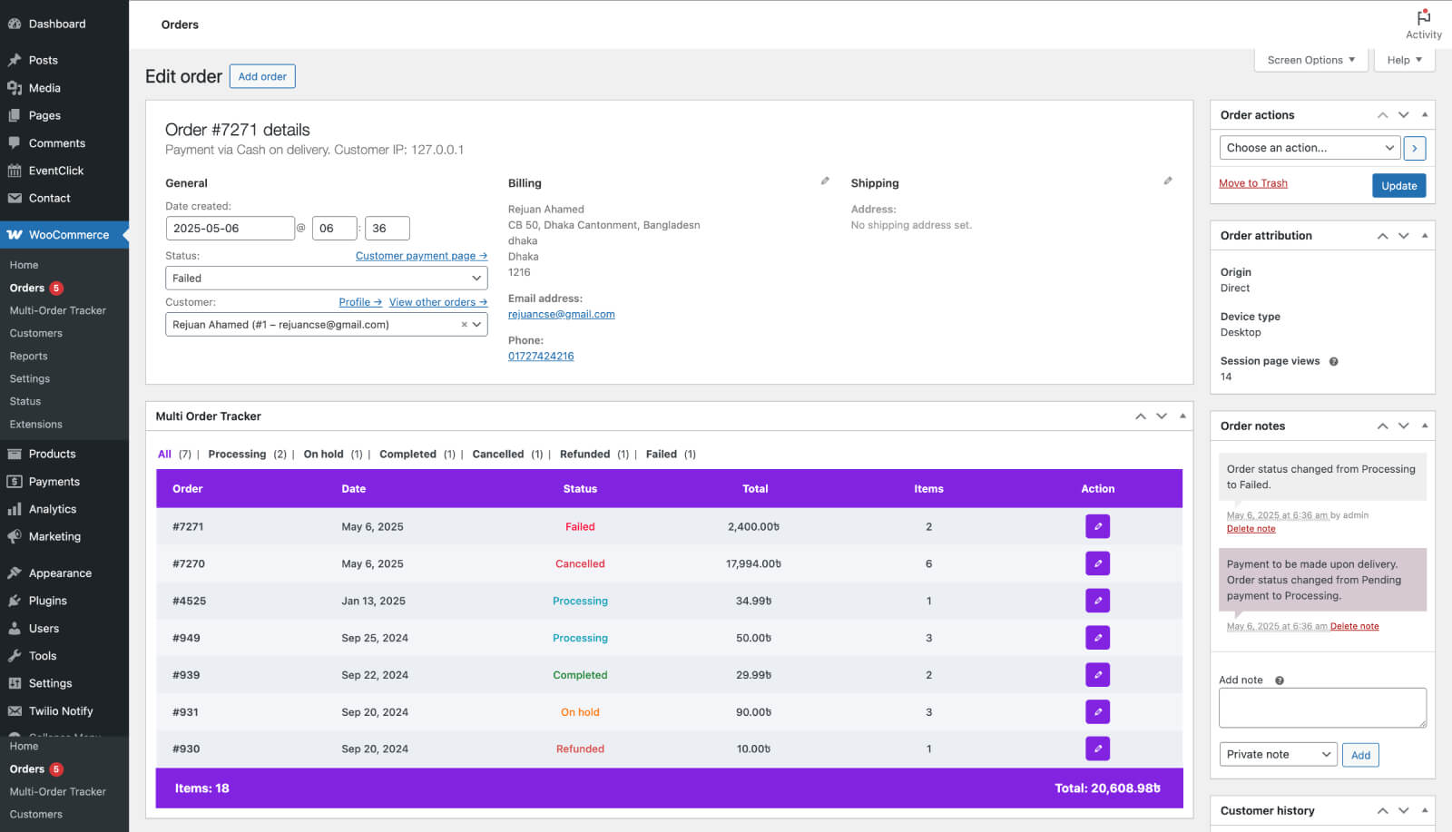Edit order #949 with purple pencil icon
The width and height of the screenshot is (1452, 832).
click(1097, 638)
